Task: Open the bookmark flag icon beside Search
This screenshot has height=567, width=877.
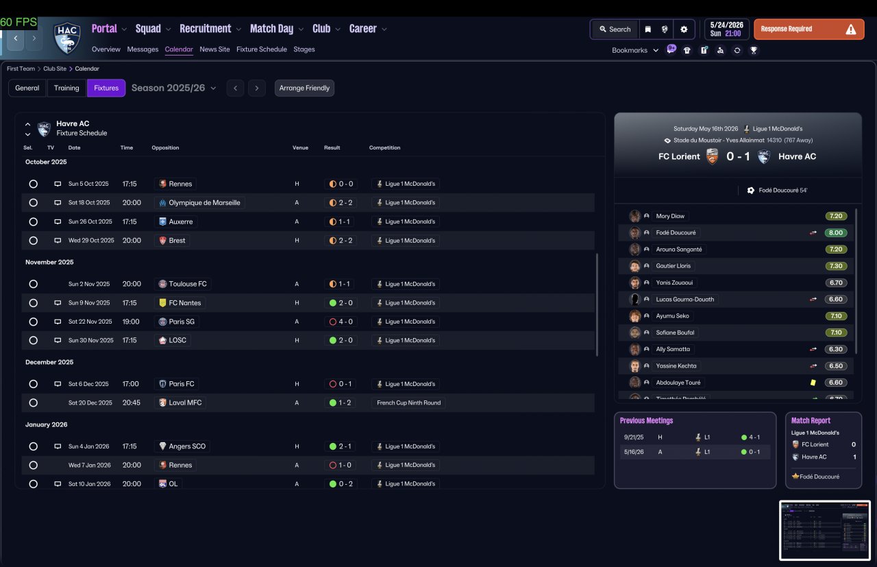Action: tap(647, 29)
